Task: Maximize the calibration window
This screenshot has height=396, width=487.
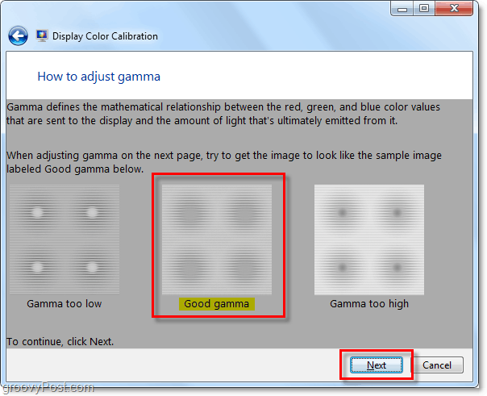Action: pos(424,8)
